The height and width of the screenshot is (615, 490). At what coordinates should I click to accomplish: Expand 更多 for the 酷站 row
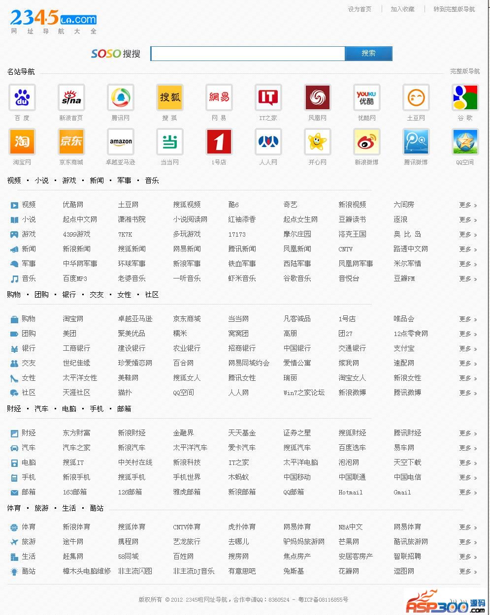click(468, 572)
